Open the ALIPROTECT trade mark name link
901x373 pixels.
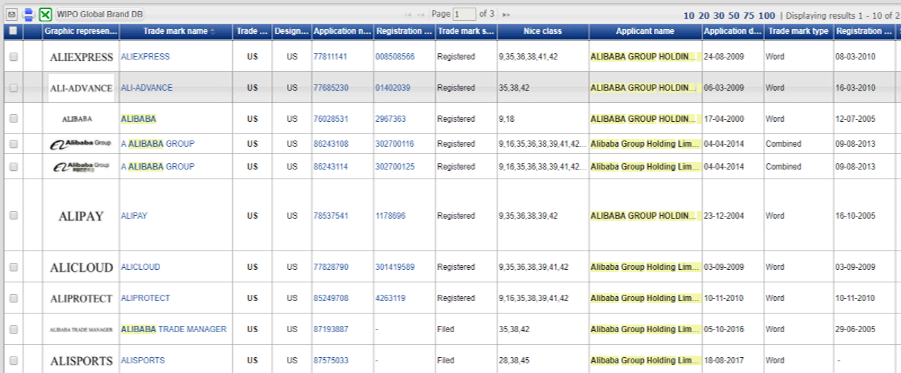pyautogui.click(x=145, y=298)
